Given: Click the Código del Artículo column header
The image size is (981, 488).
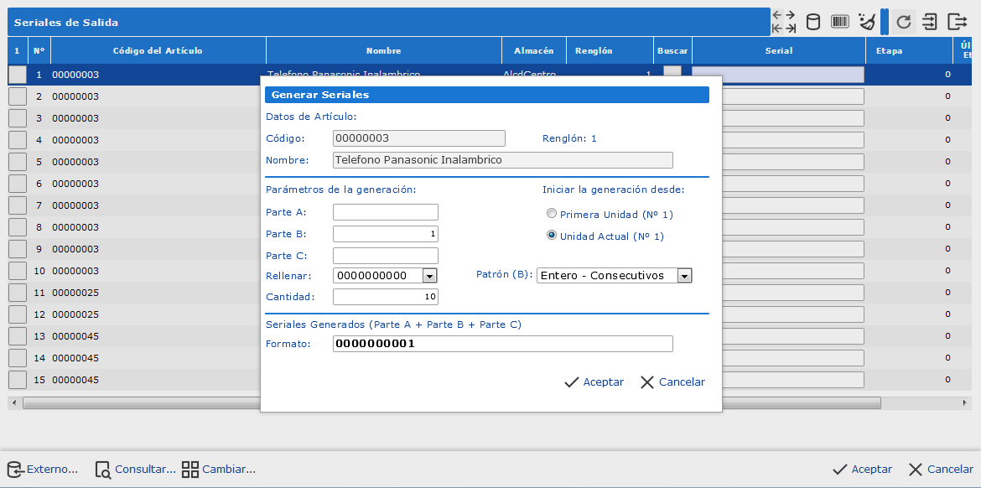Looking at the screenshot, I should [x=158, y=51].
